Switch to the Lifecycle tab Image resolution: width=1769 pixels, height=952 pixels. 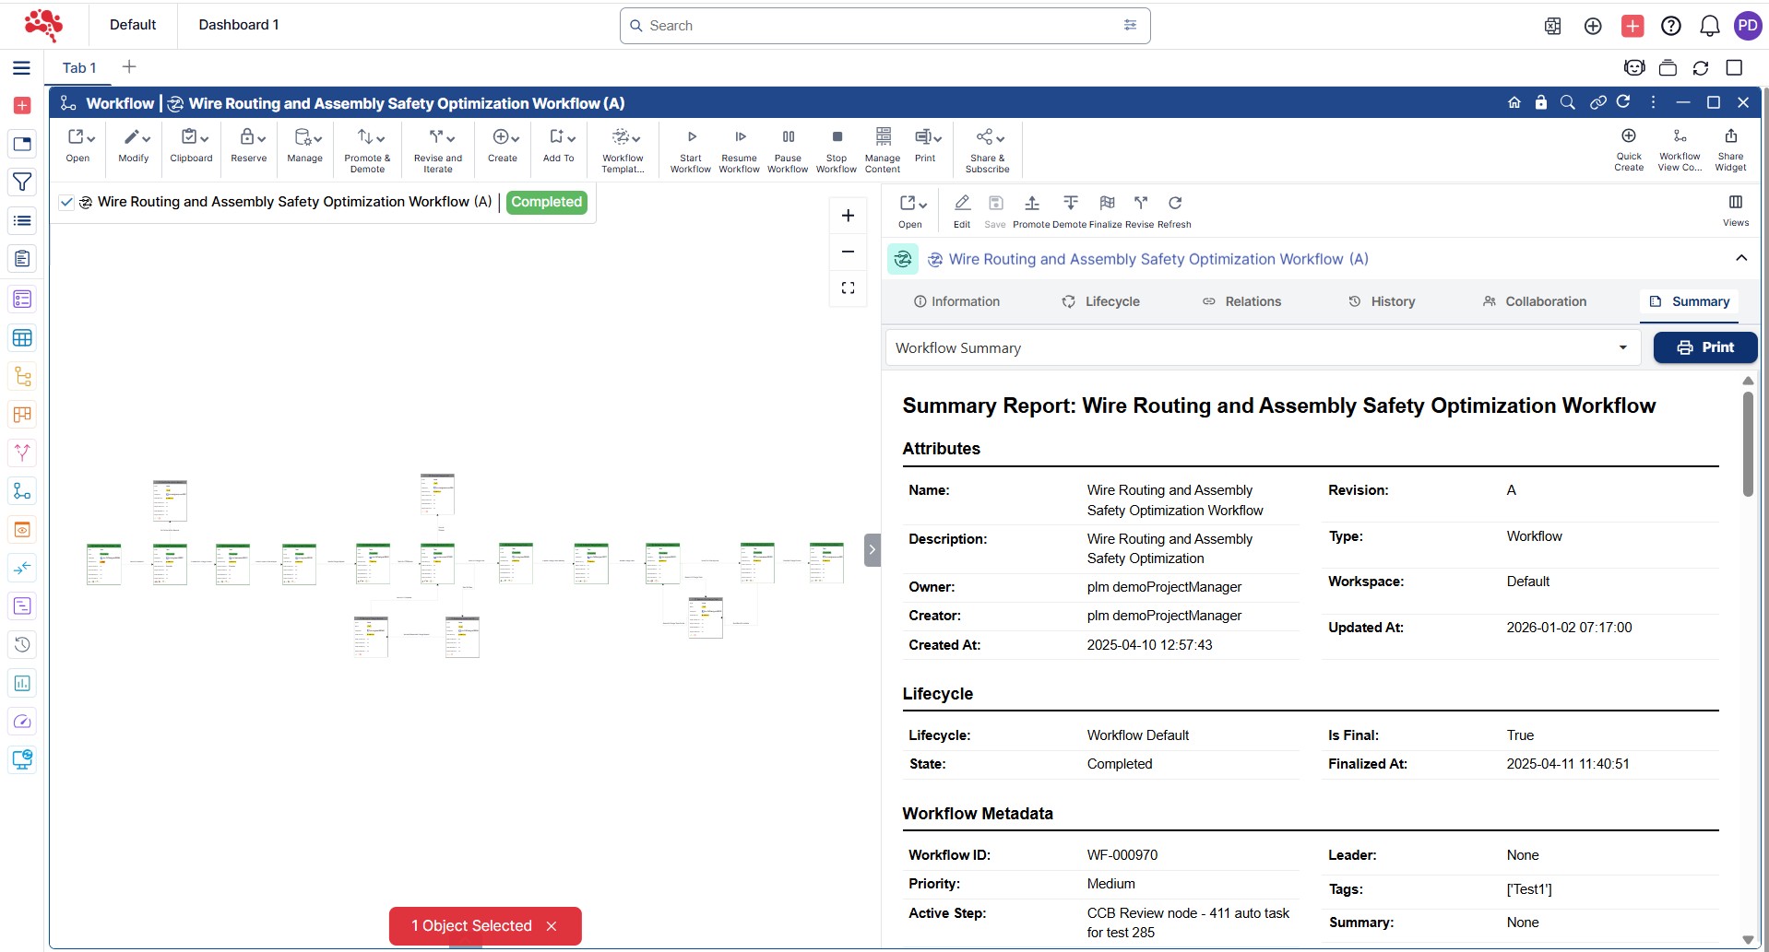[1101, 301]
